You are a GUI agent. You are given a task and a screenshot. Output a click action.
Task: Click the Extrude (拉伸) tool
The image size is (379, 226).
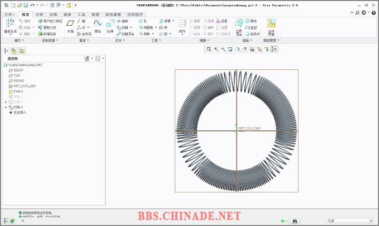point(110,25)
